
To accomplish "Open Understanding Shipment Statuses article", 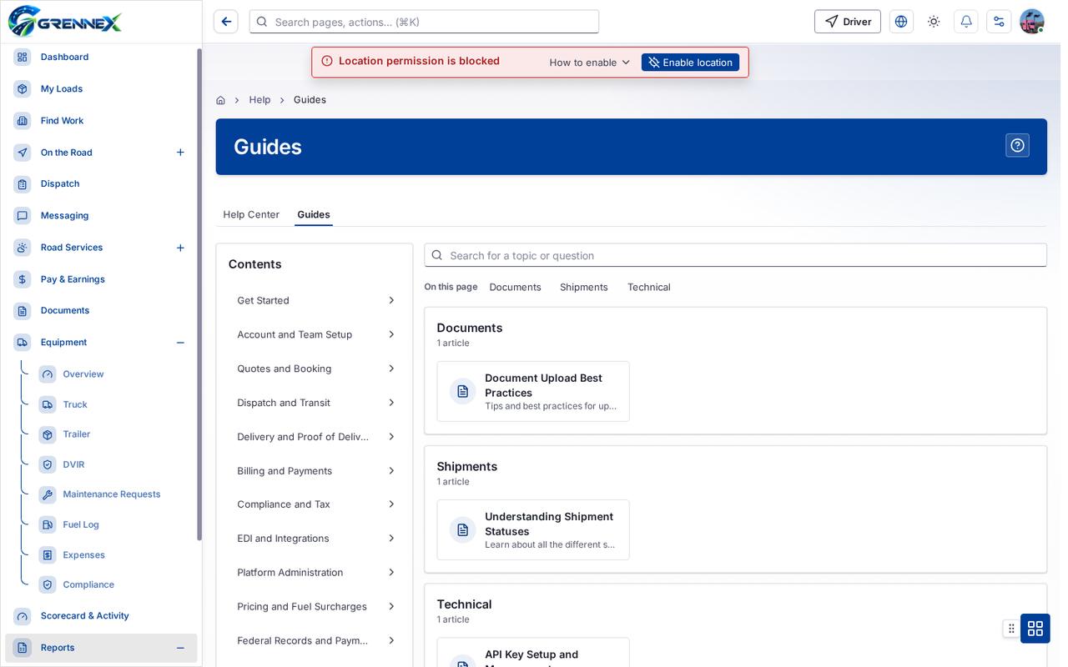I will [533, 530].
